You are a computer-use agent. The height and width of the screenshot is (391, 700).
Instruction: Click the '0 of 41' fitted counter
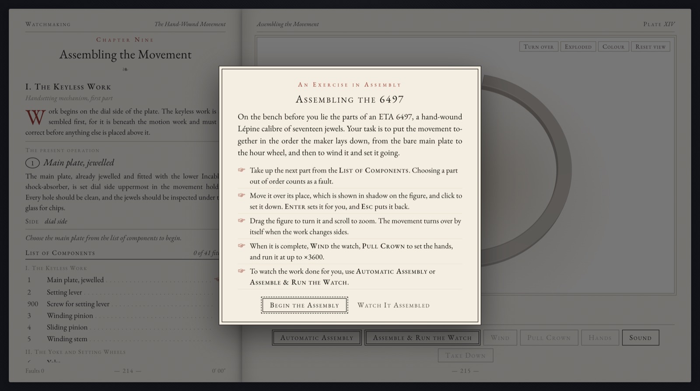206,253
